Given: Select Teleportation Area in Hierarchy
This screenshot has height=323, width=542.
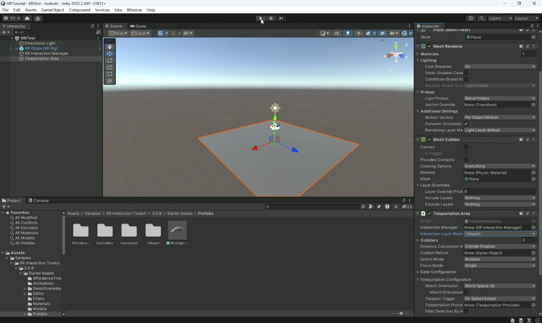Looking at the screenshot, I should pyautogui.click(x=41, y=58).
